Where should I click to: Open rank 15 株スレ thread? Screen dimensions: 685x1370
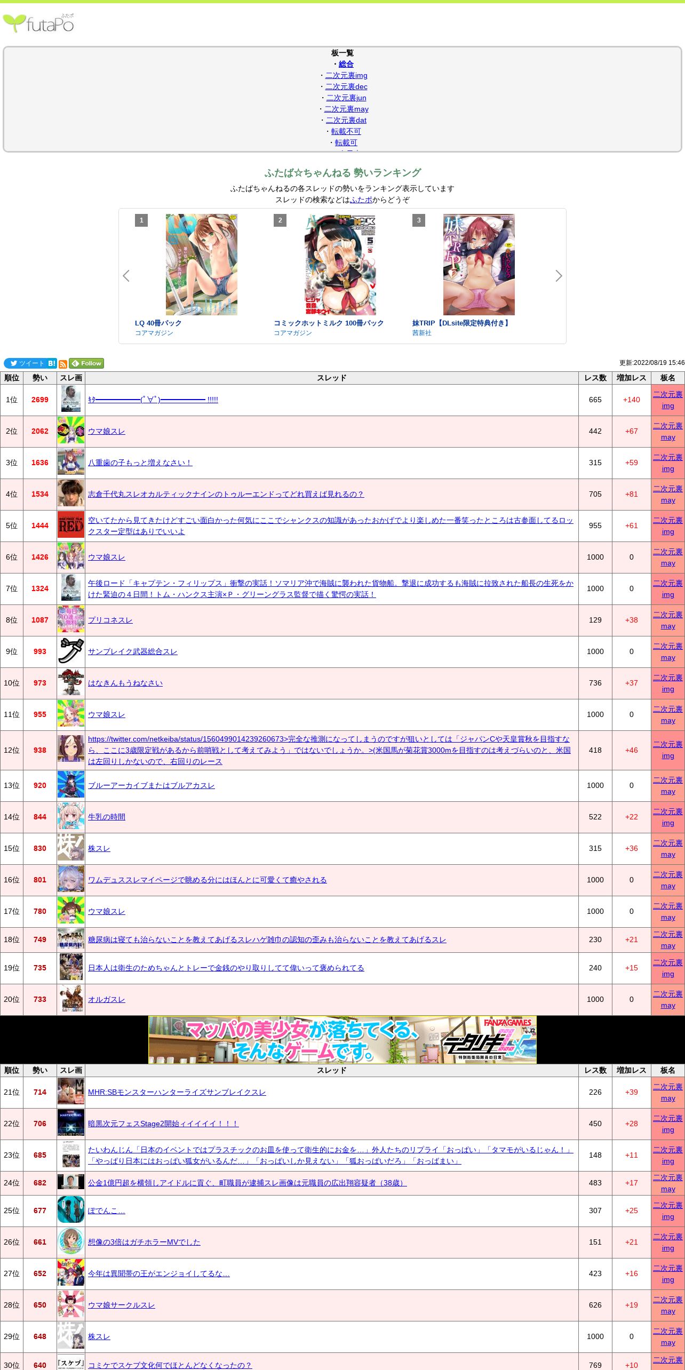coord(99,848)
